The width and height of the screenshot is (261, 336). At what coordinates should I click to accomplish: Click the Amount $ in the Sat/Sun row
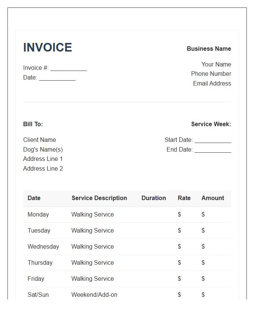click(203, 295)
